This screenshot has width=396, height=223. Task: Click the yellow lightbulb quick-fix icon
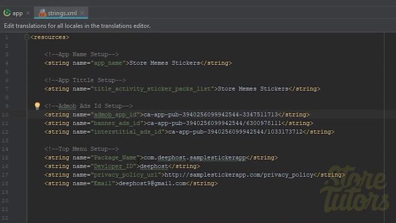coord(37,106)
